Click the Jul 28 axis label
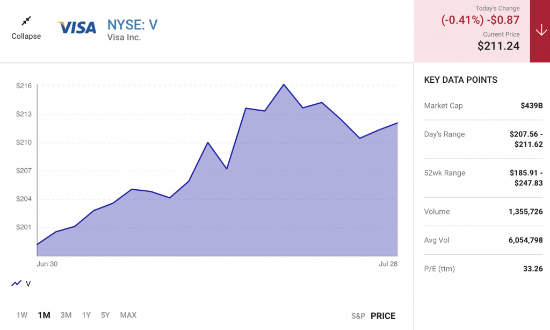This screenshot has width=550, height=330. click(388, 264)
